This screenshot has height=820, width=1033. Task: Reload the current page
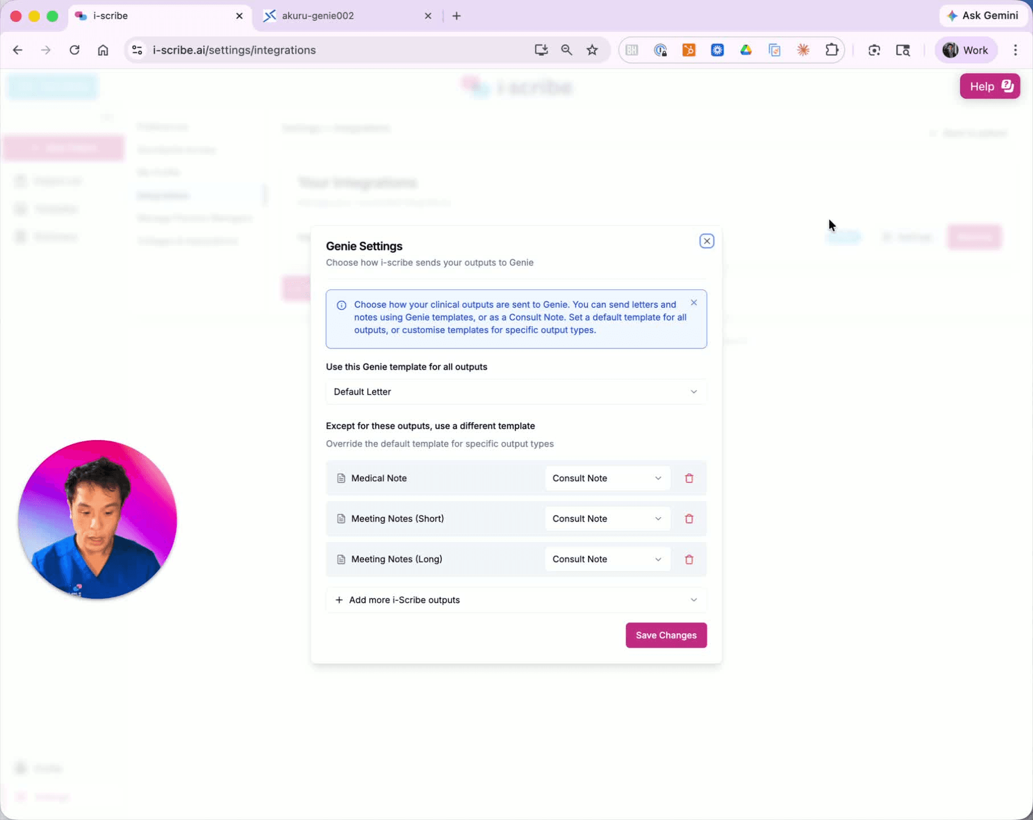(75, 50)
